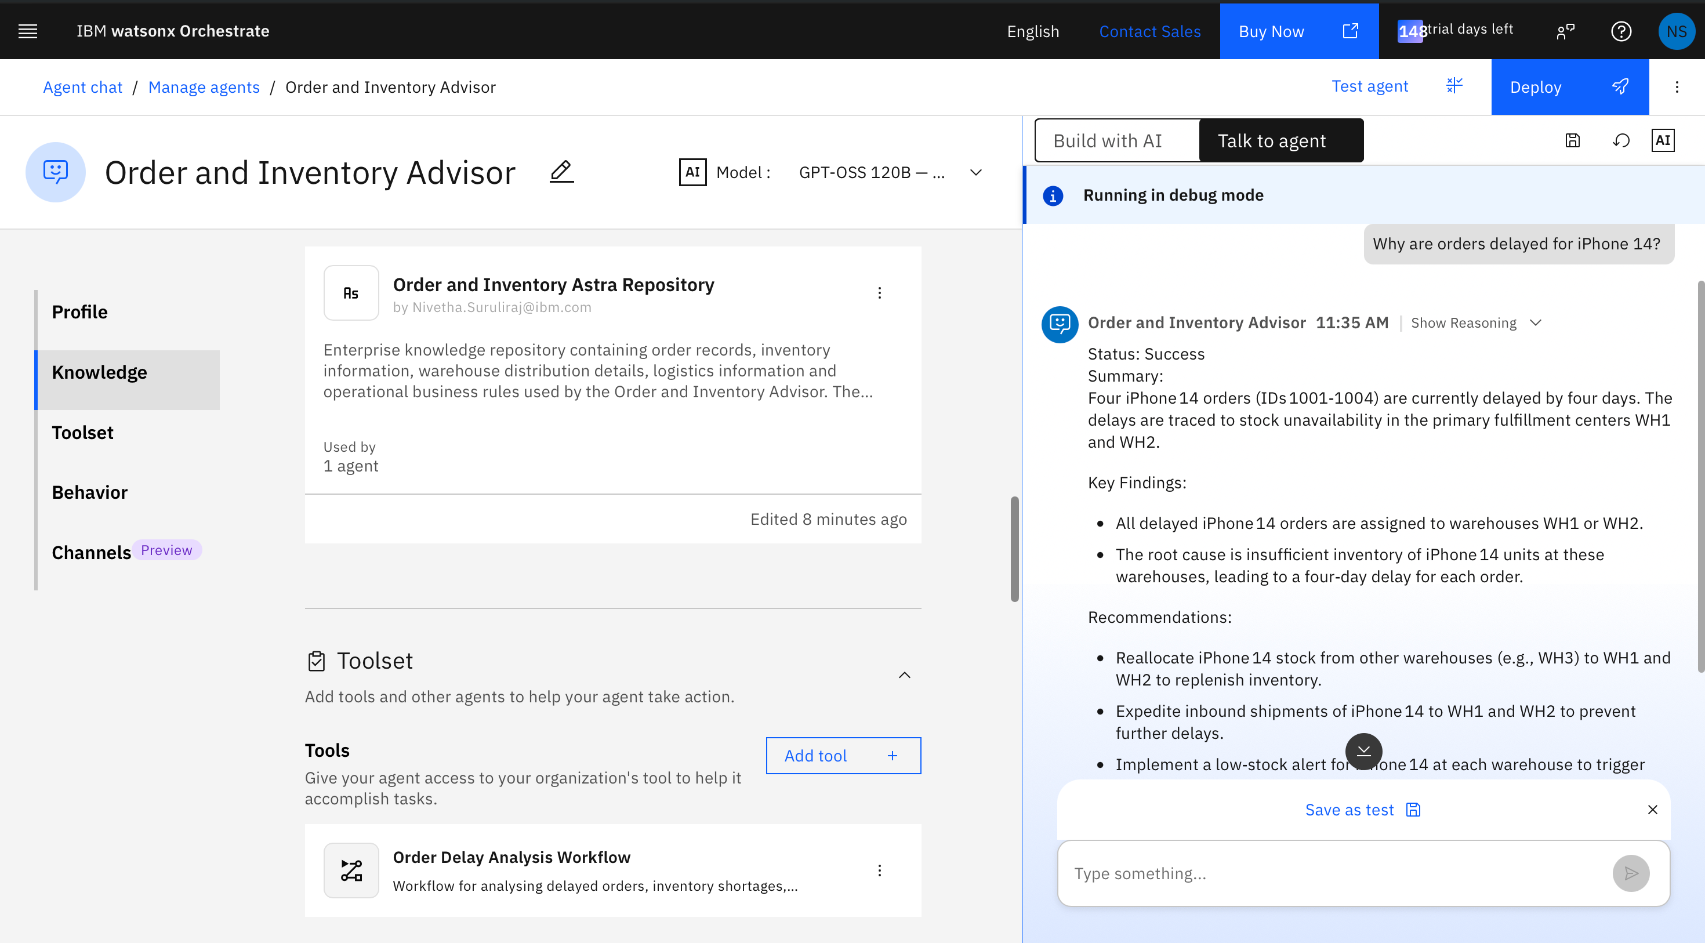Click the Edited 8 minutes ago text
Image resolution: width=1705 pixels, height=943 pixels.
point(828,520)
